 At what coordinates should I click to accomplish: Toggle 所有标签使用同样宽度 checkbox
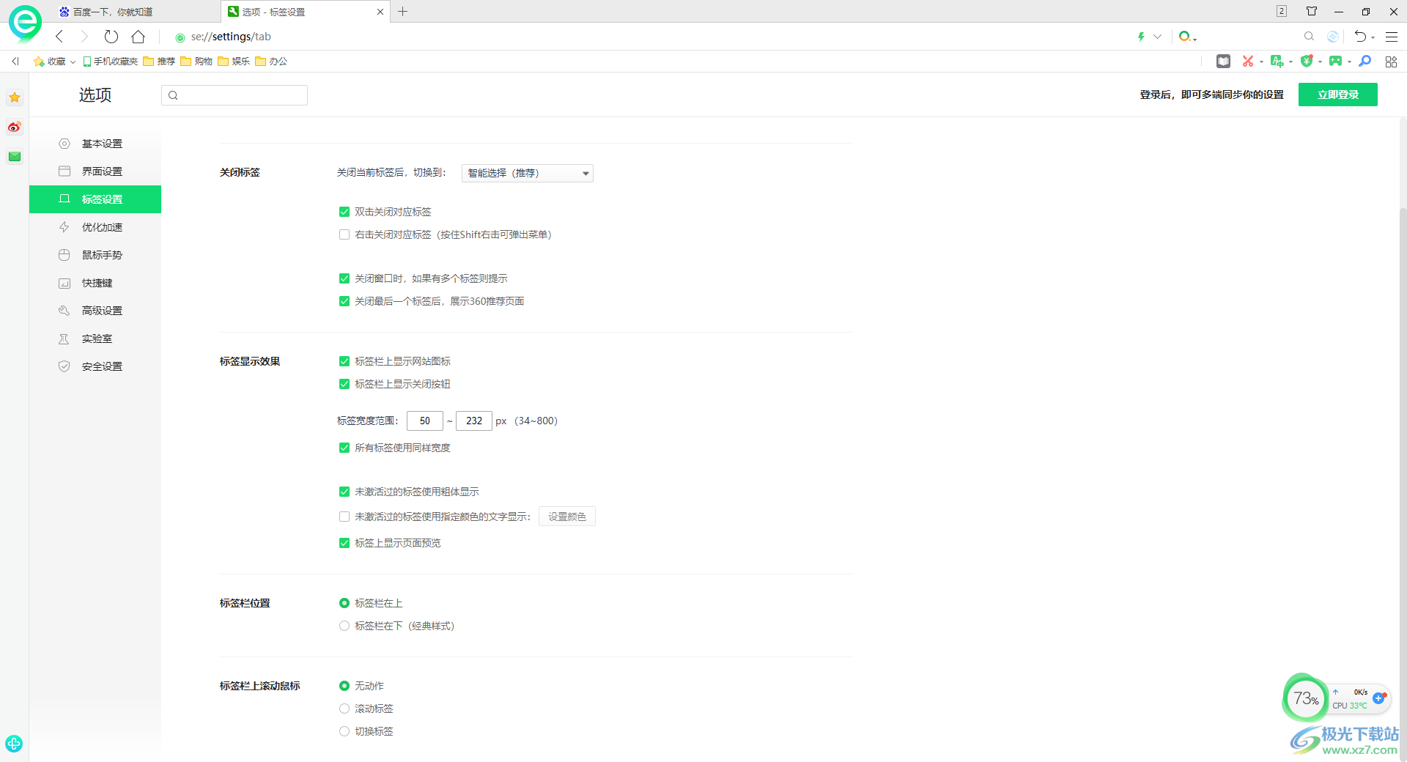(344, 448)
